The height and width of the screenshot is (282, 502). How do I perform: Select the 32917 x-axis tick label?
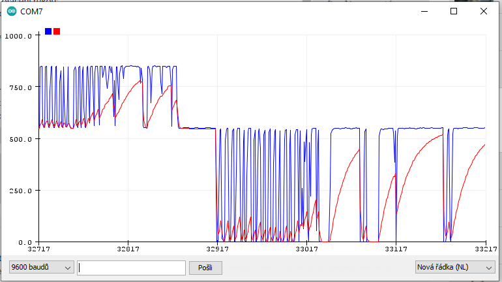pyautogui.click(x=217, y=249)
